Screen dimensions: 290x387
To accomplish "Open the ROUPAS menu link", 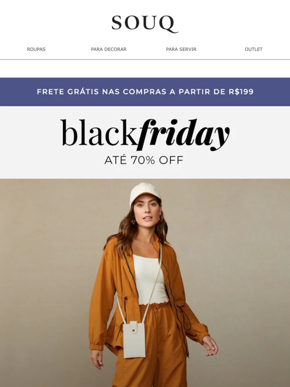I will 36,49.
